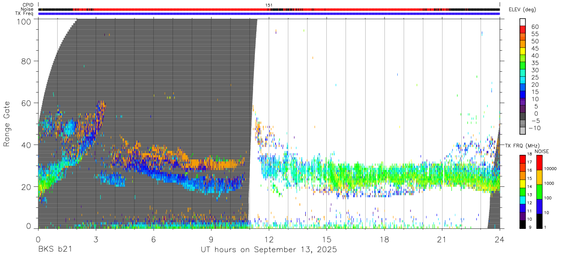The width and height of the screenshot is (562, 259).
Task: Click the 'Noise' row label at top
Action: [x=27, y=9]
